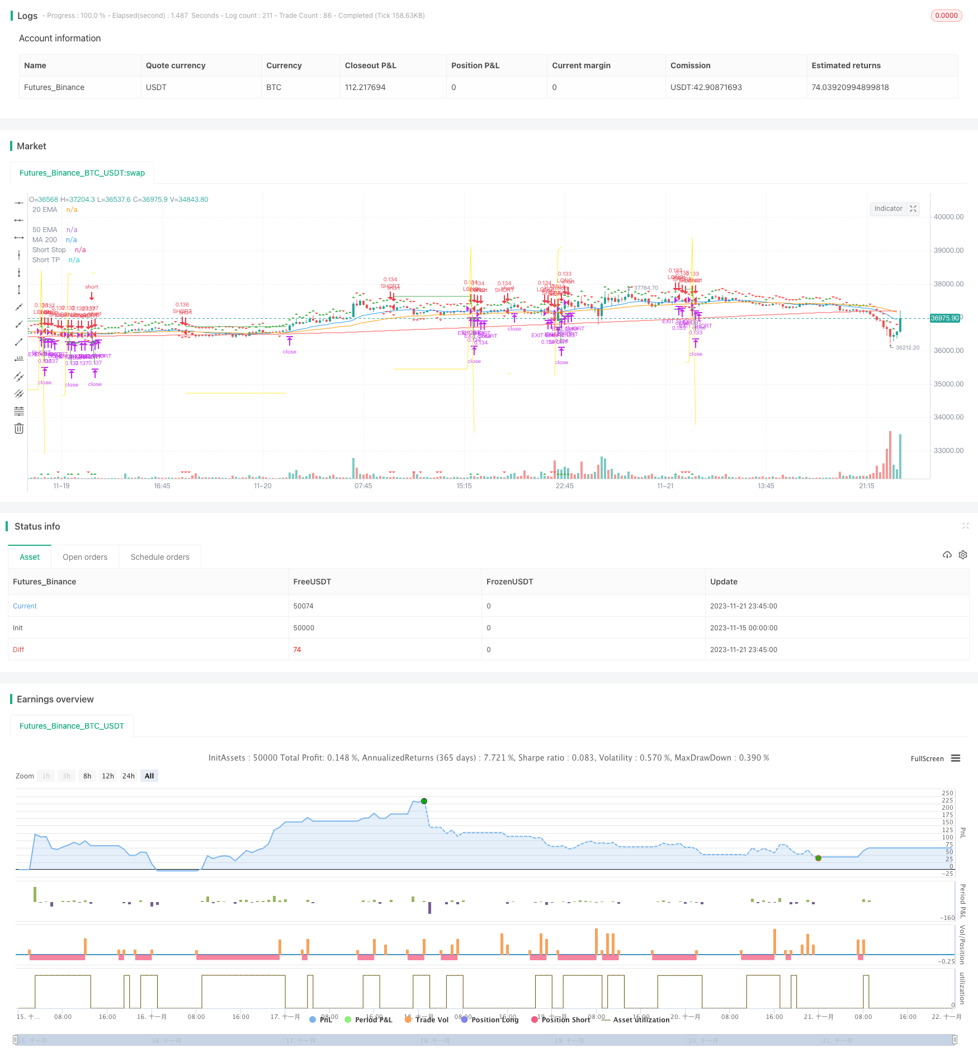
Task: Expand the market chart with the fullscreen icon
Action: (913, 209)
